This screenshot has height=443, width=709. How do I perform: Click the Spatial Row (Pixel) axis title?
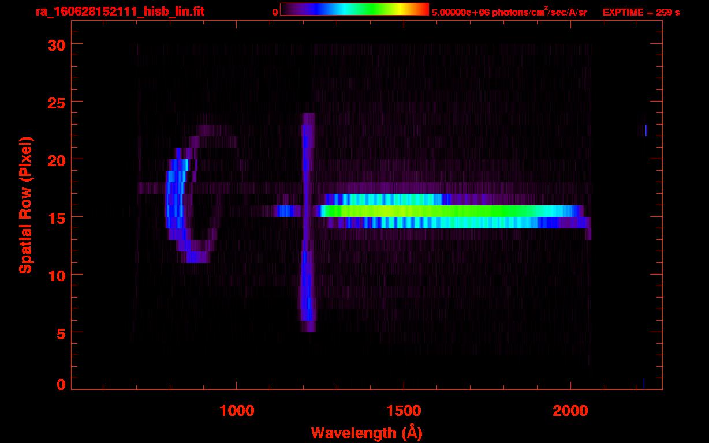(25, 205)
